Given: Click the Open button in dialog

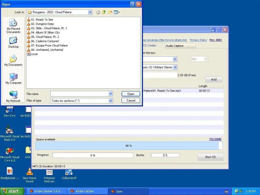Looking at the screenshot, I should pyautogui.click(x=131, y=94).
